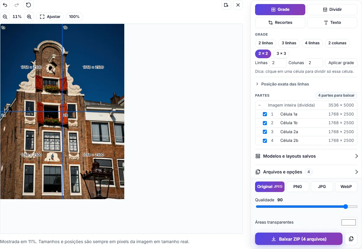Click the zoom in magnifier icon
362x249 pixels.
tap(29, 17)
